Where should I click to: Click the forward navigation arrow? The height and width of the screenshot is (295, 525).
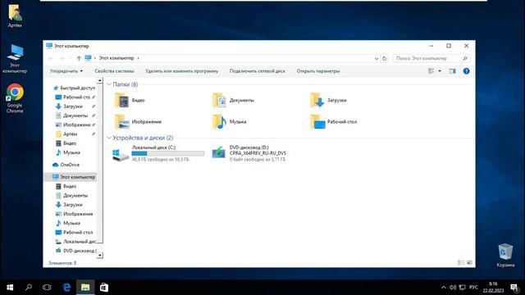[62, 58]
